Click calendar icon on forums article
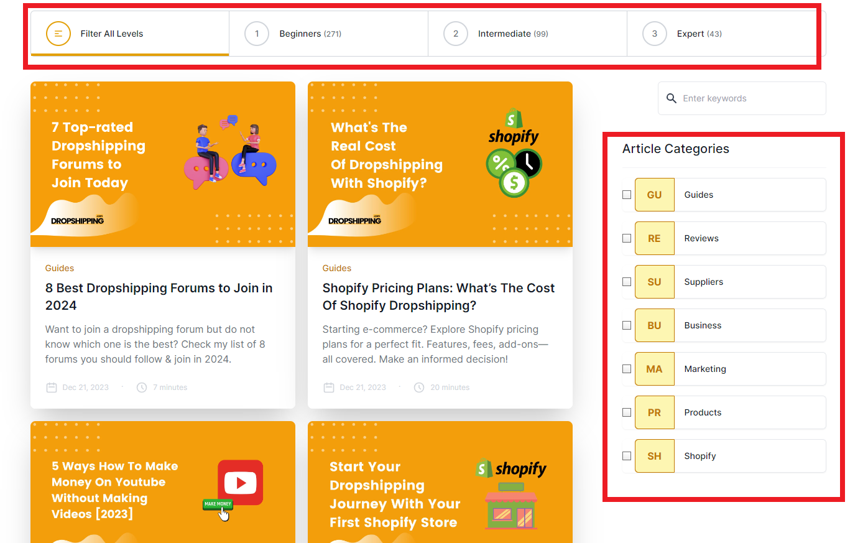The width and height of the screenshot is (868, 543). coord(52,388)
